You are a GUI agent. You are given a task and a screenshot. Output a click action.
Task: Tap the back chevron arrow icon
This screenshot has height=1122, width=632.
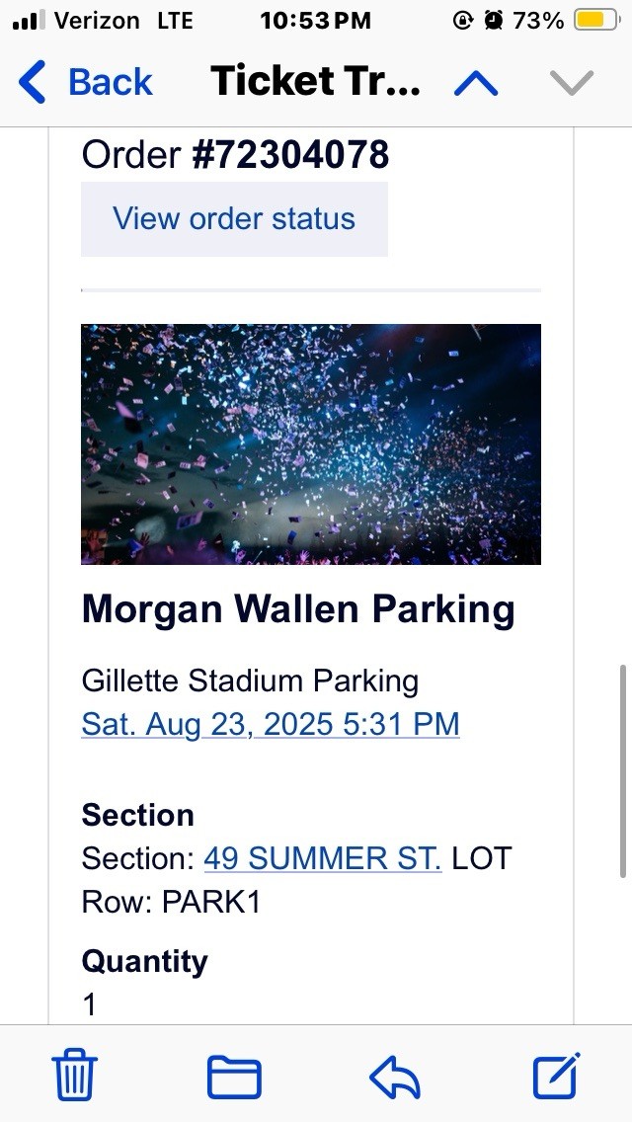click(x=31, y=82)
